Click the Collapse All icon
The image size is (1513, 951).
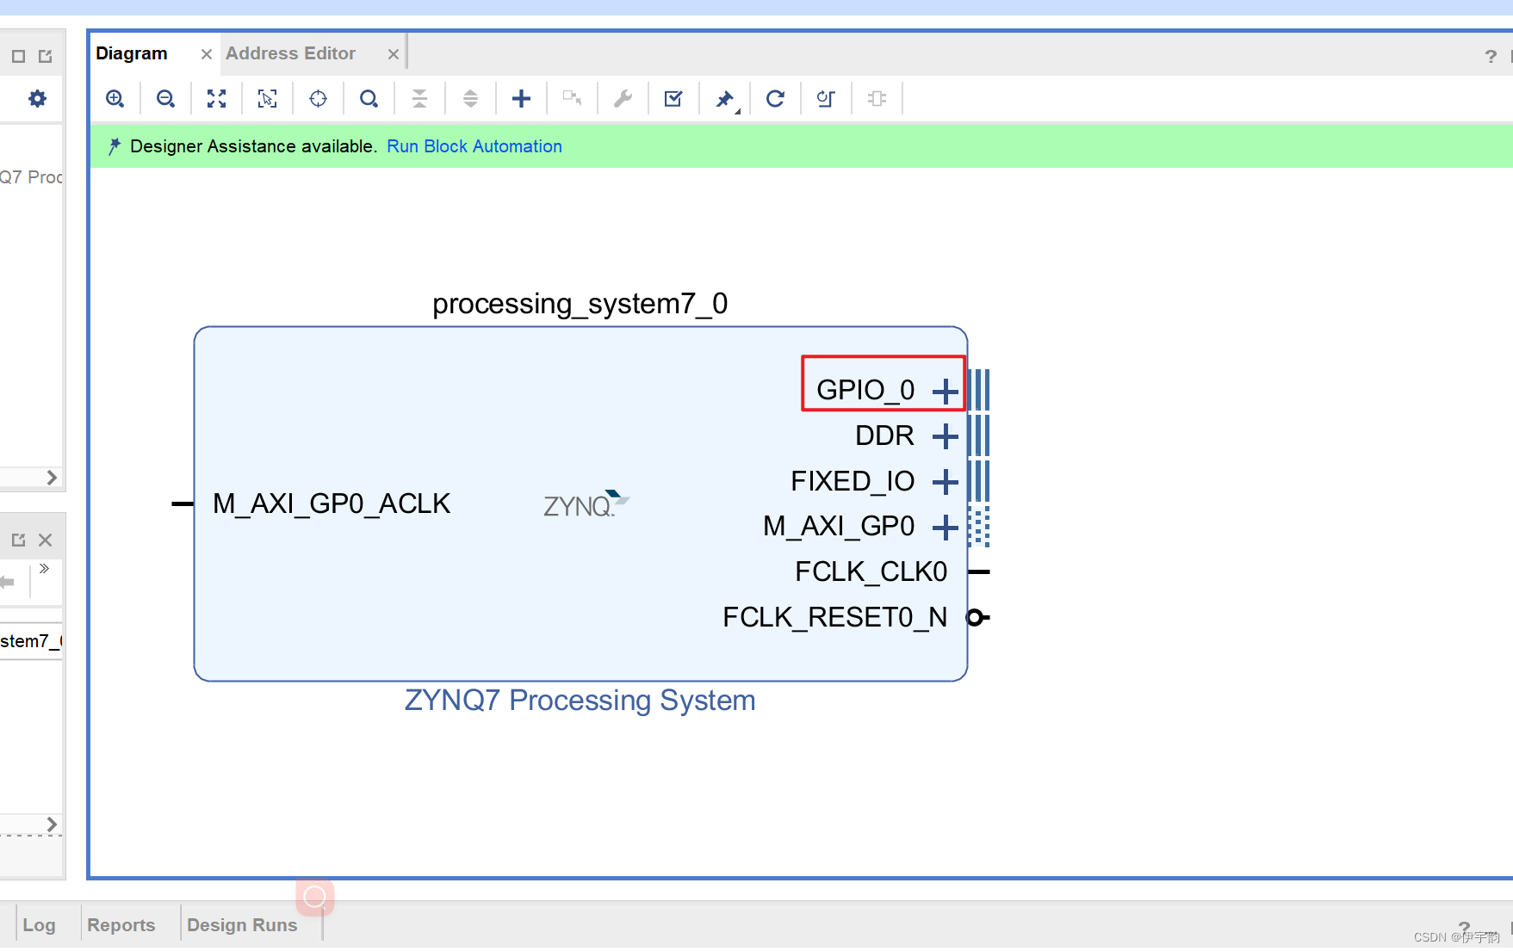[x=419, y=99]
